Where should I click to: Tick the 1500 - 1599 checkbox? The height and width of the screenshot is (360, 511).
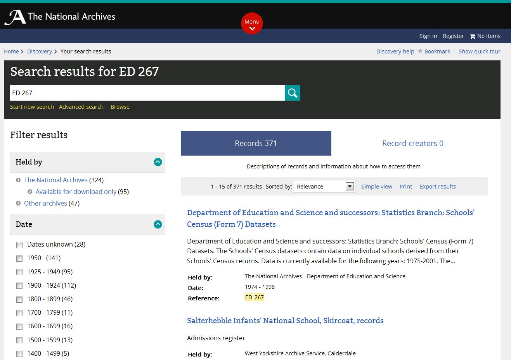click(19, 340)
